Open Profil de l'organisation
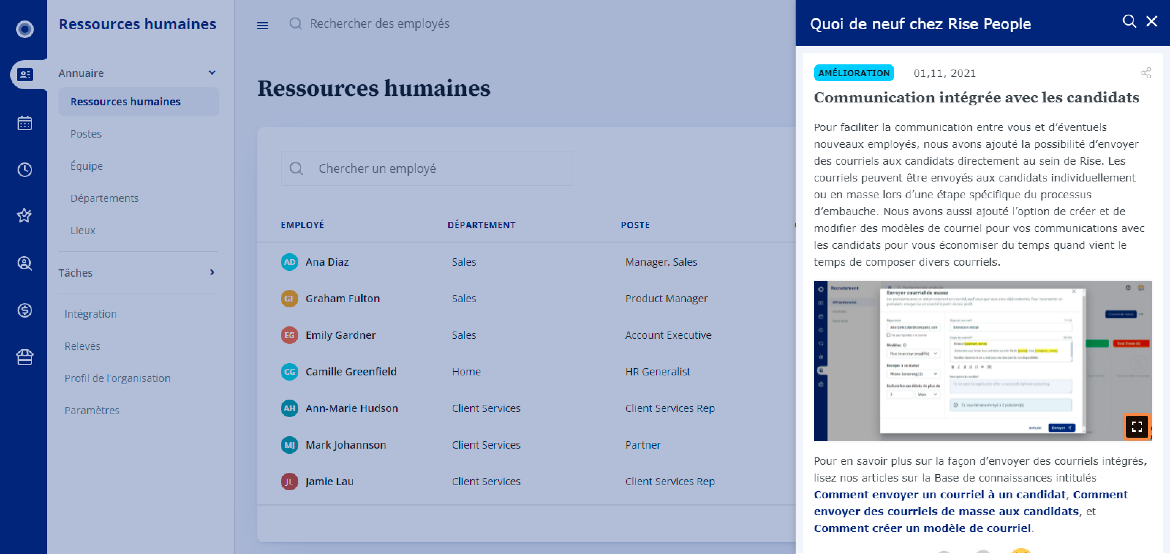Screen dimensions: 1170x554 click(117, 378)
